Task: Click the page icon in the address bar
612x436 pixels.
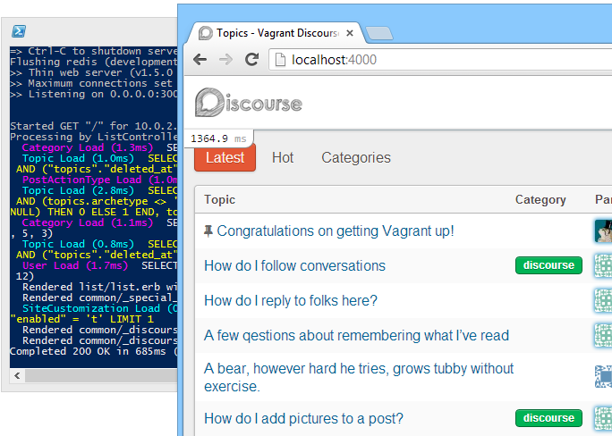Action: coord(280,60)
